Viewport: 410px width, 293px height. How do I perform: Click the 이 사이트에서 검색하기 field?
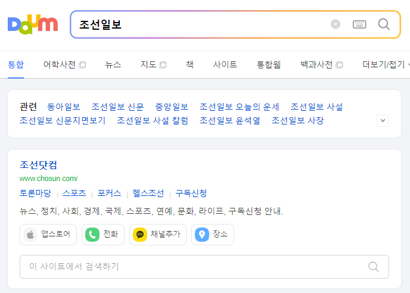pos(204,267)
